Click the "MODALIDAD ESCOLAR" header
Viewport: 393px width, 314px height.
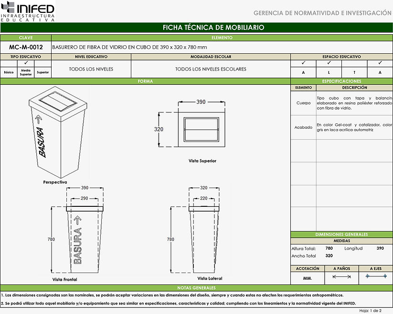(x=211, y=57)
